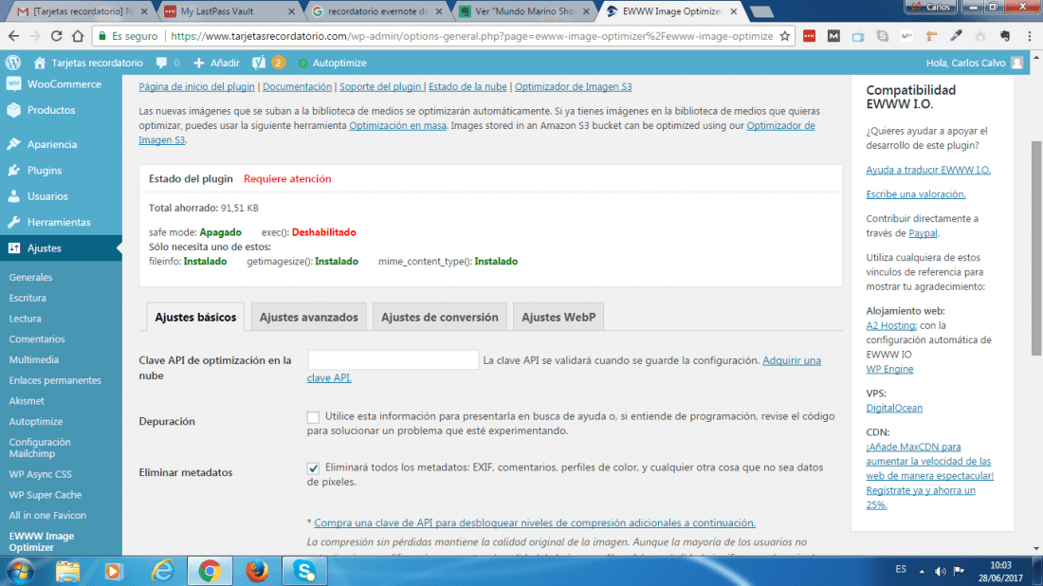The image size is (1043, 586).
Task: Open the Soporte del plugin link
Action: (x=380, y=86)
